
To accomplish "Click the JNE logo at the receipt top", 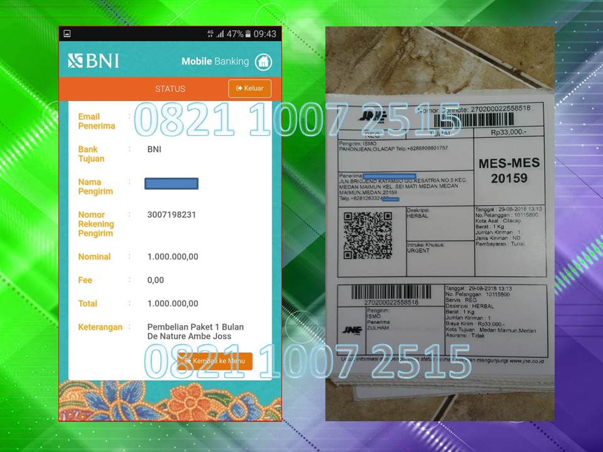I will pos(372,117).
